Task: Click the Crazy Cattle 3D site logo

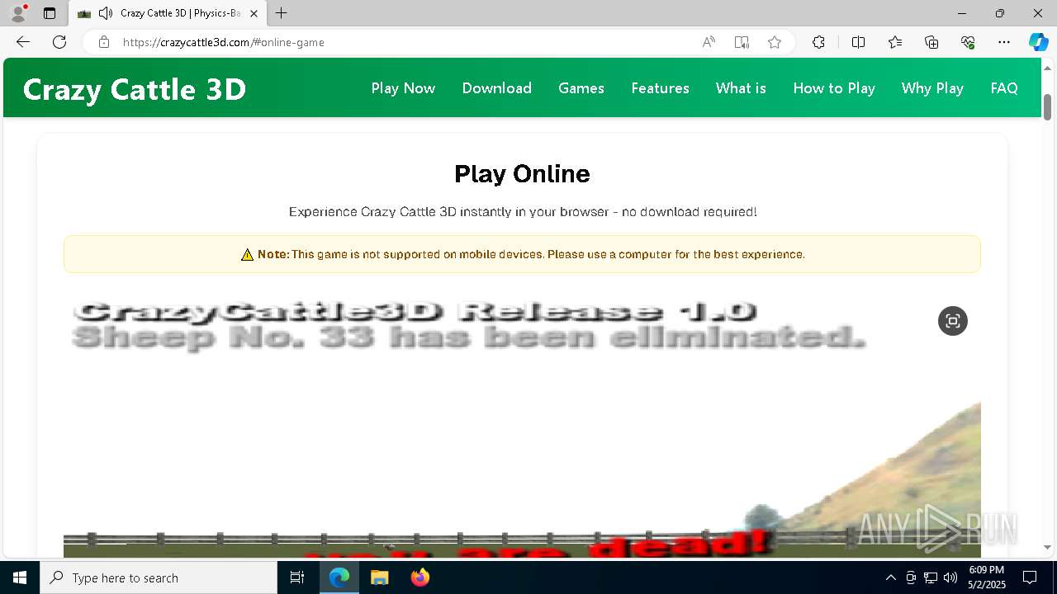Action: pos(135,89)
